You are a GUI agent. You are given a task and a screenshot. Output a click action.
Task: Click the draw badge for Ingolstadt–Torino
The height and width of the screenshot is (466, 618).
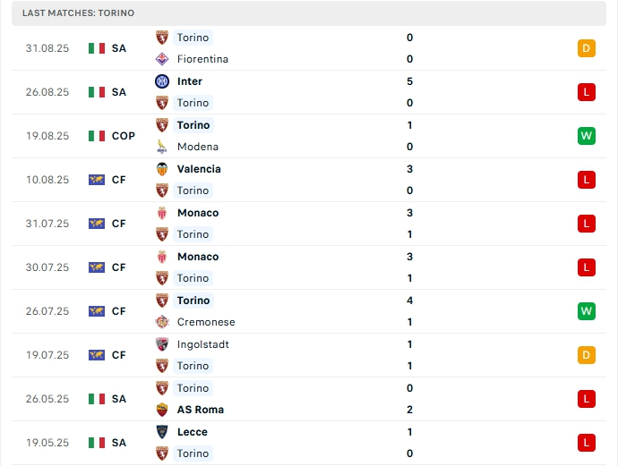click(x=587, y=355)
